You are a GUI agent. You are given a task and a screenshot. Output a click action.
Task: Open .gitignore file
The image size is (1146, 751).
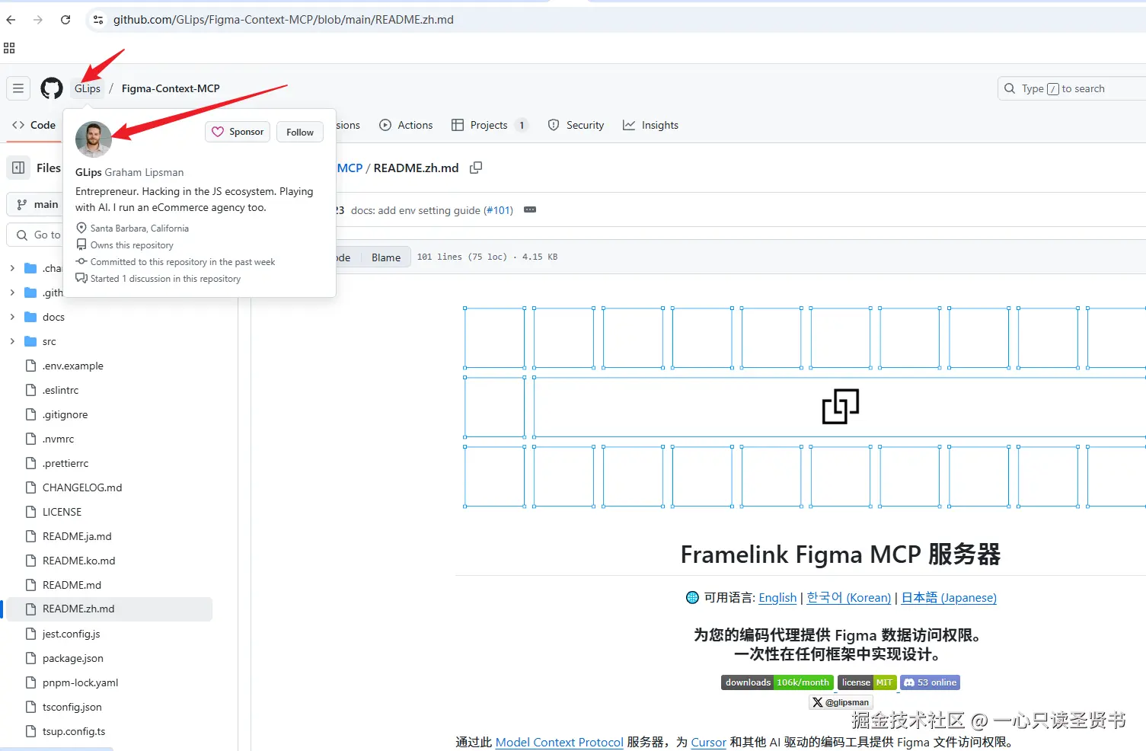(65, 414)
